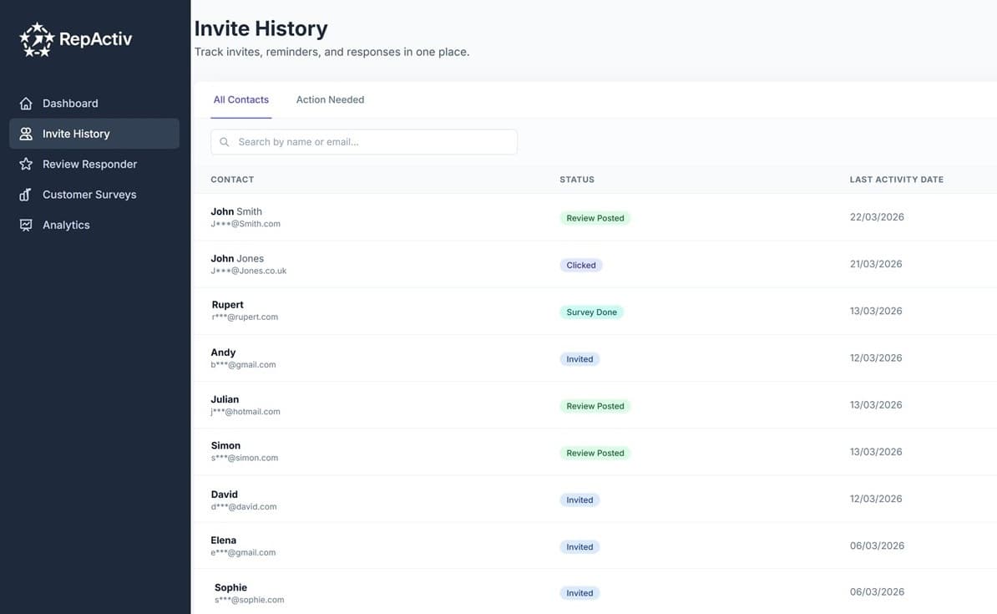Viewport: 997px width, 614px height.
Task: Open Review Responder via its star icon
Action: tap(26, 162)
